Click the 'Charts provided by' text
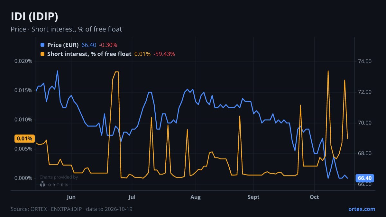This screenshot has height=217, width=386. [59, 177]
